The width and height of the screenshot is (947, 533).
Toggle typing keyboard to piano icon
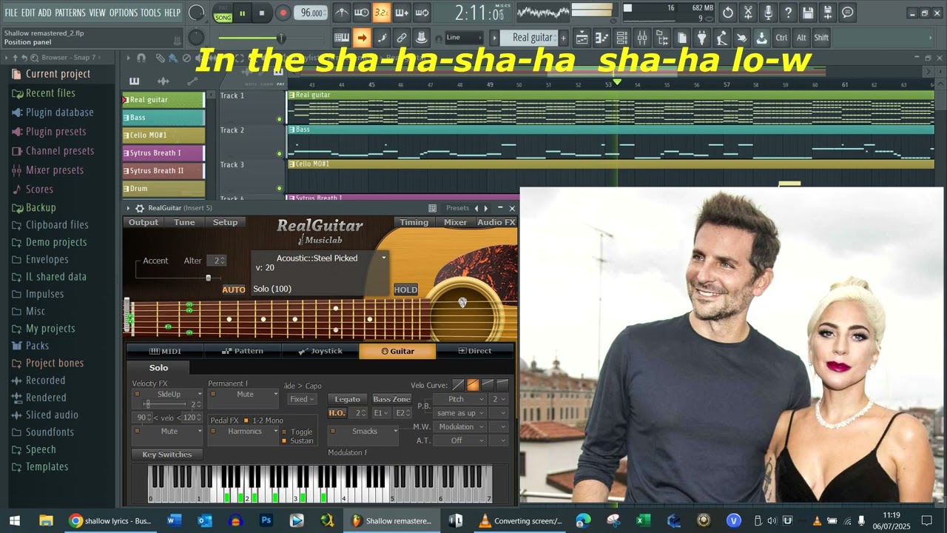pos(342,38)
